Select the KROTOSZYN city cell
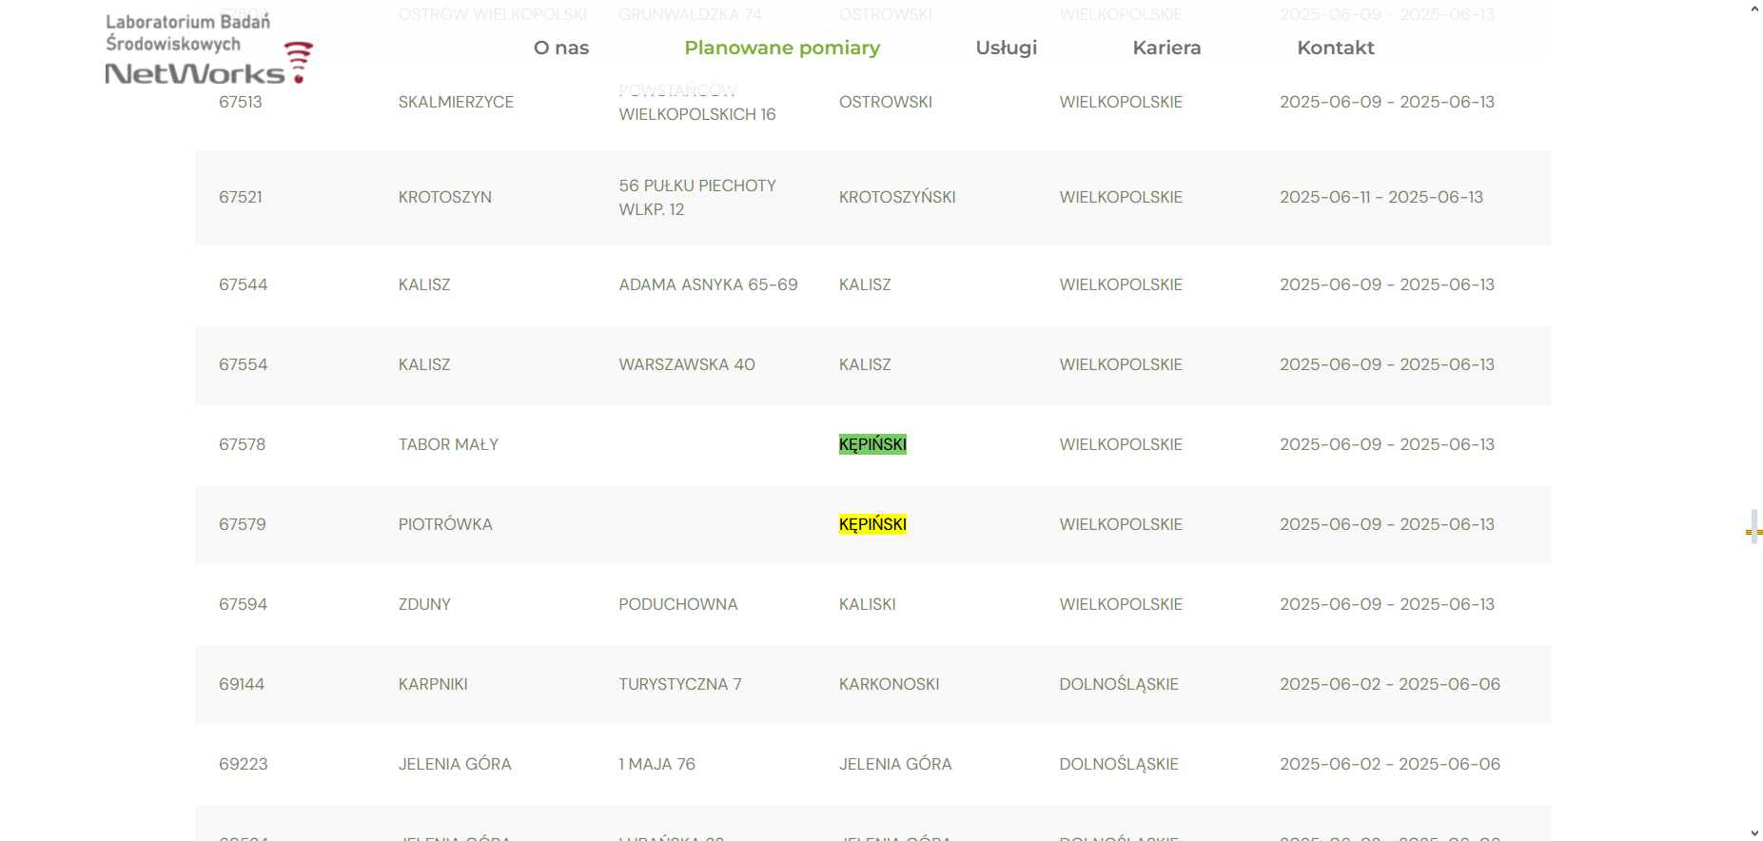 point(444,197)
